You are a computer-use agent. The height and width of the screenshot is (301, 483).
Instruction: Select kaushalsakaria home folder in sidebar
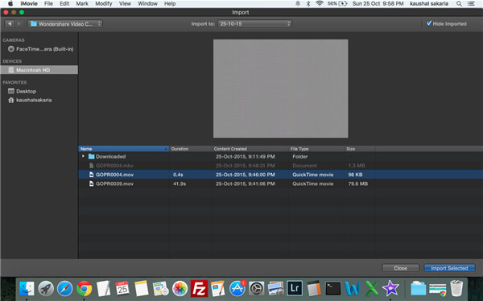[x=31, y=100]
